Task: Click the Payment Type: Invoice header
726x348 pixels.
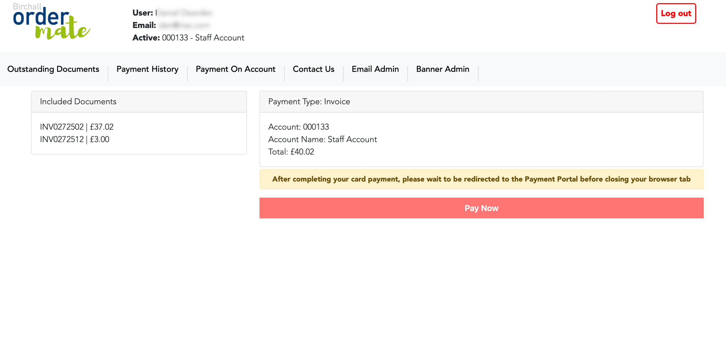Action: [x=309, y=101]
